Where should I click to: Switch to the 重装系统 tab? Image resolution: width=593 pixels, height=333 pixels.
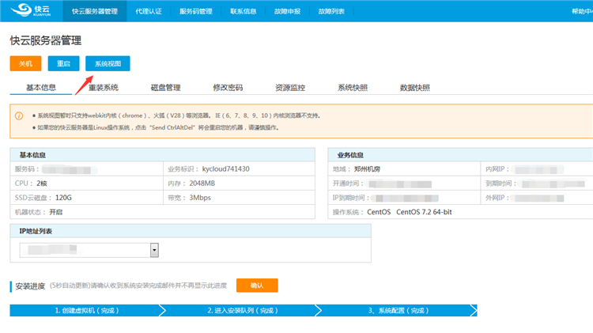coord(104,88)
